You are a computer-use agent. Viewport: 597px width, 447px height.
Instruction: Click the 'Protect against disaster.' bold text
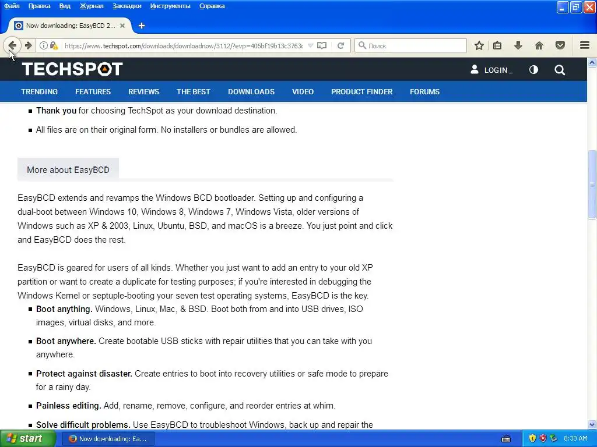(x=84, y=374)
